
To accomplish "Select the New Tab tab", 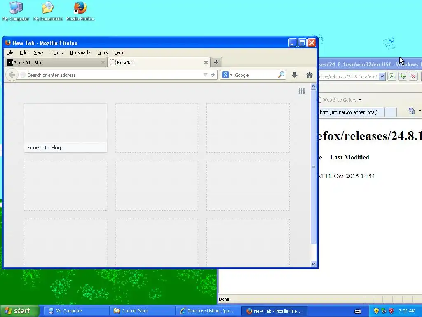I will point(159,63).
